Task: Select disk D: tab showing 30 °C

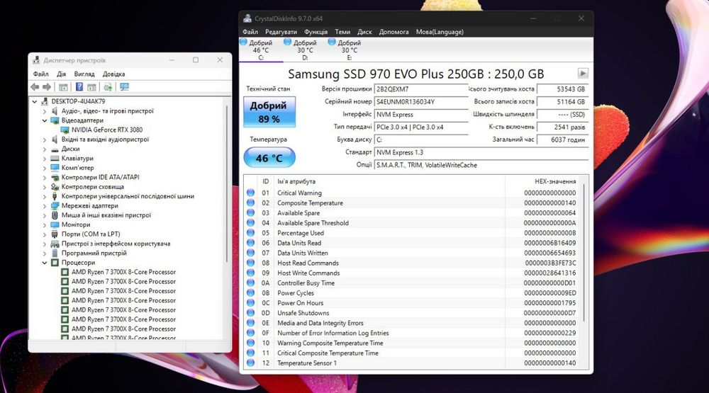Action: (x=305, y=50)
